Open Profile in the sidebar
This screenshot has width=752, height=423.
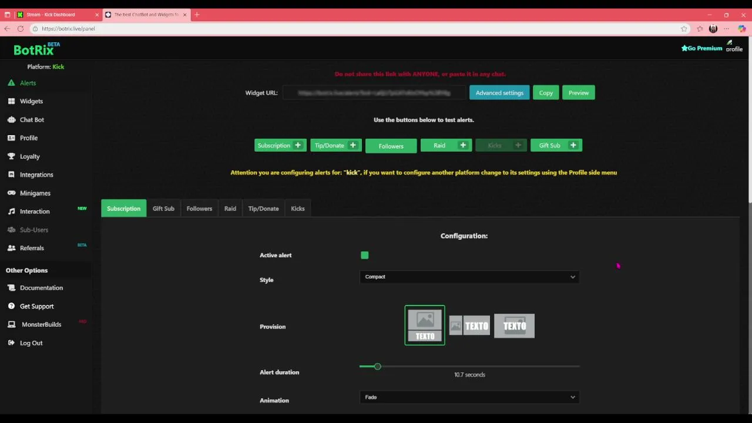click(x=29, y=138)
